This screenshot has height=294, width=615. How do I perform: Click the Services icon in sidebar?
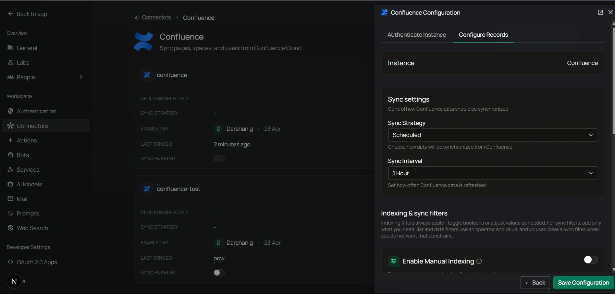[10, 169]
